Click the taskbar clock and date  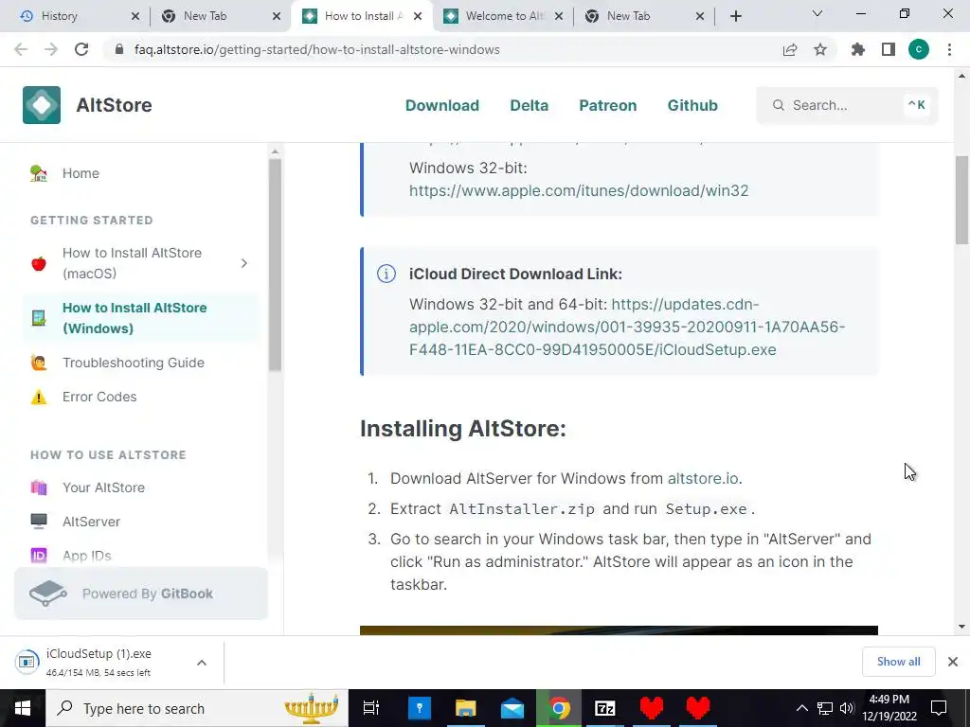[x=889, y=708]
